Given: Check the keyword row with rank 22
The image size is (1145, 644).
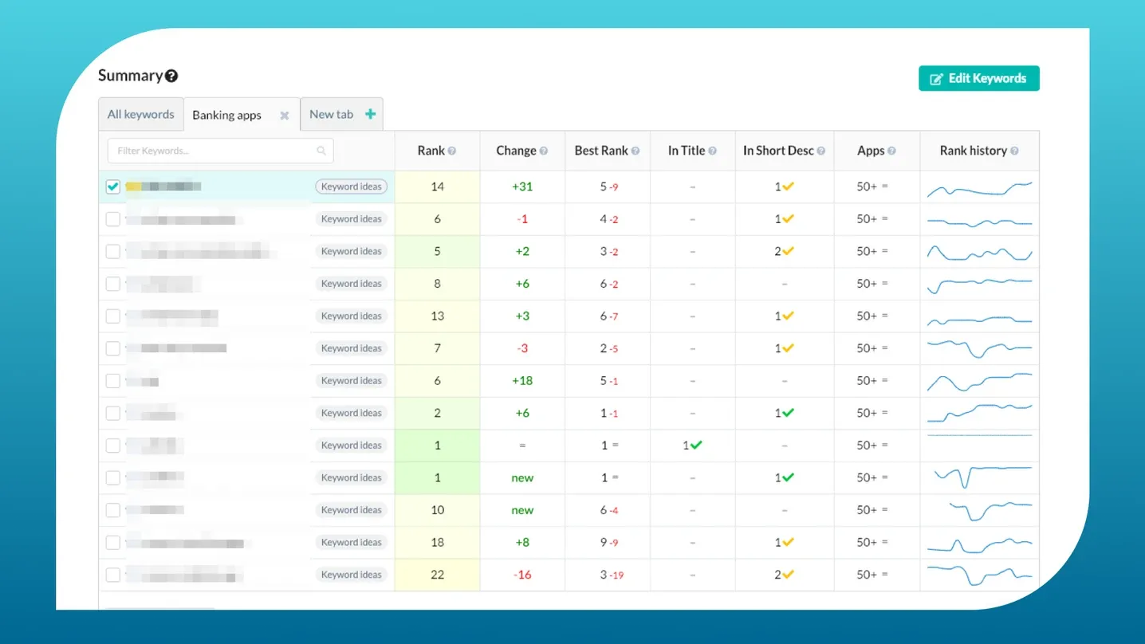Looking at the screenshot, I should pyautogui.click(x=113, y=575).
